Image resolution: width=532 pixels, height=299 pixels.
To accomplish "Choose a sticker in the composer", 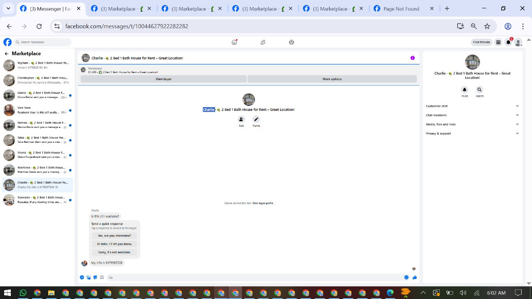I will point(95,277).
